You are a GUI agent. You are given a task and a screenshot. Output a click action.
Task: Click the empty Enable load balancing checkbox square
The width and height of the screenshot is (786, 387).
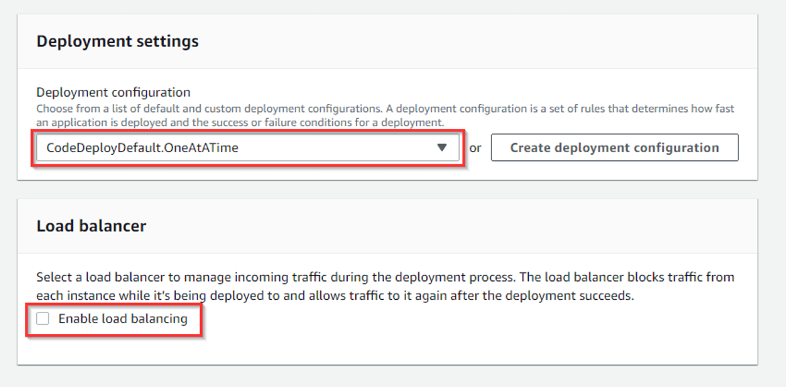[x=42, y=319]
